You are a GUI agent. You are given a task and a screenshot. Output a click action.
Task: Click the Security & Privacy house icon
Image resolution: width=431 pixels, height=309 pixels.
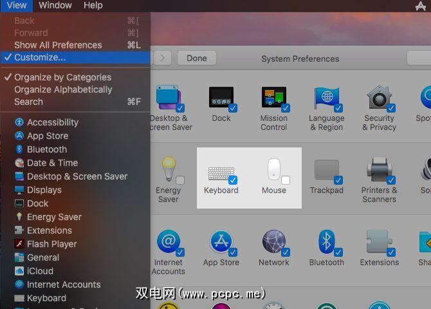[380, 97]
